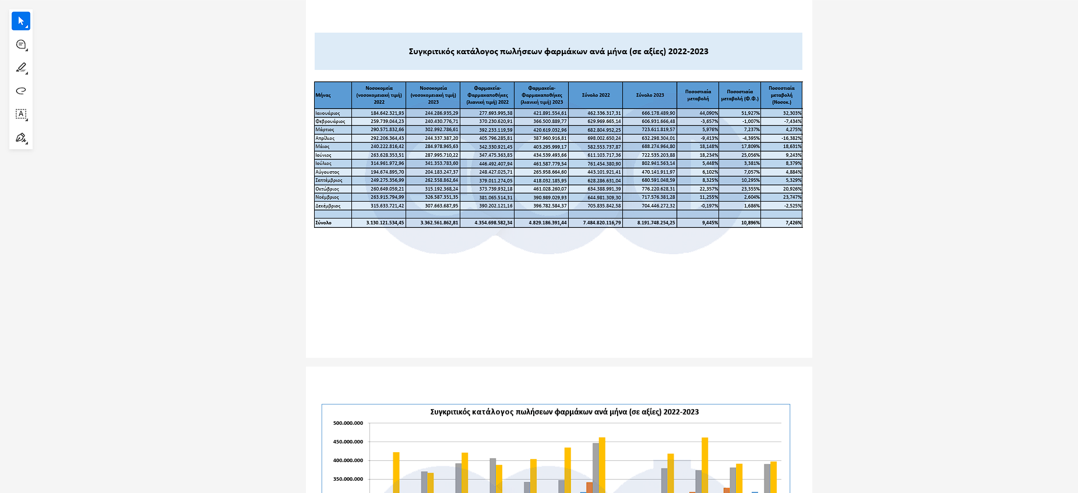The width and height of the screenshot is (1078, 493).
Task: Select the Μήνας column header
Action: tap(323, 95)
